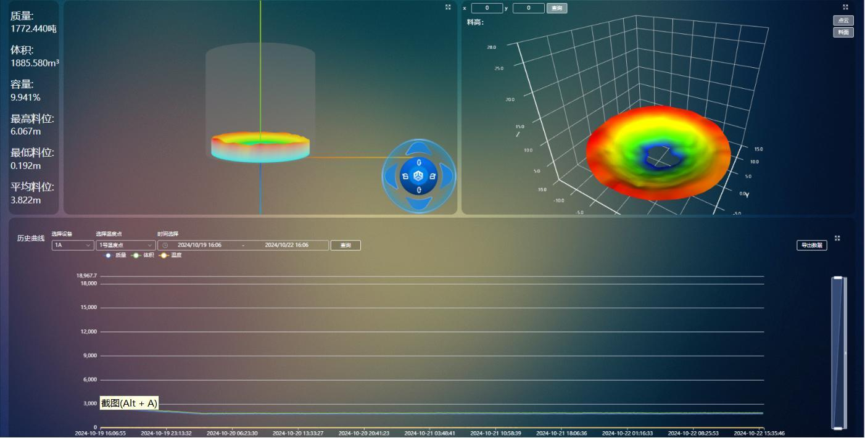This screenshot has height=438, width=865.
Task: Open the 1号温度点 temperature point dropdown
Action: point(125,246)
